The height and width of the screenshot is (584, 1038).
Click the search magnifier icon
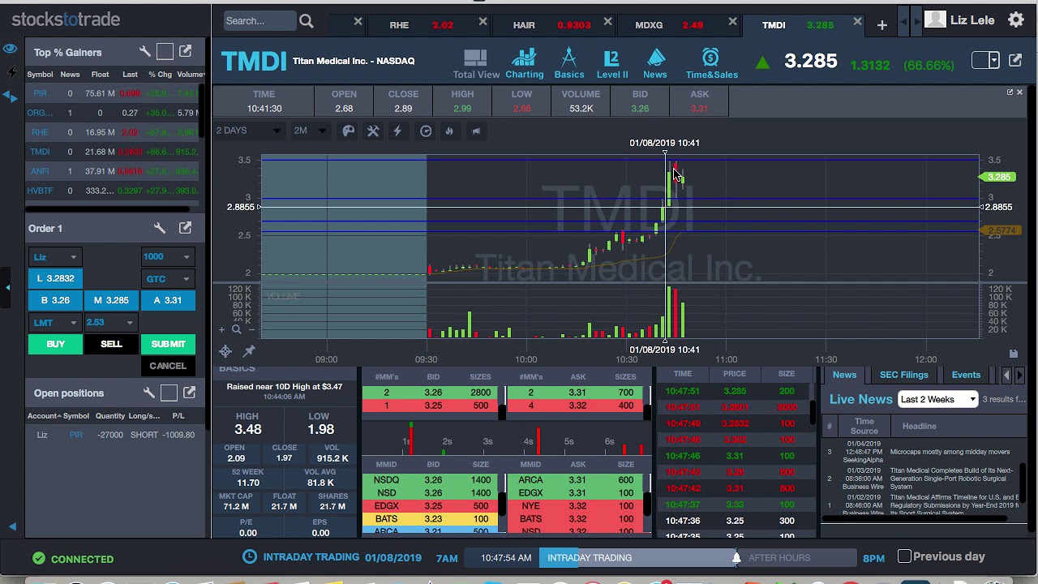tap(306, 21)
